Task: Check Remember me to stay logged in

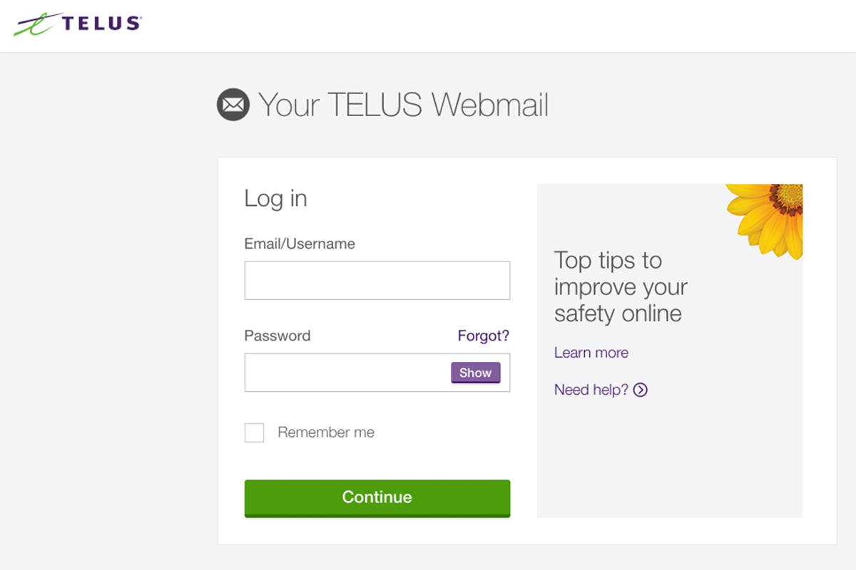Action: click(x=254, y=432)
